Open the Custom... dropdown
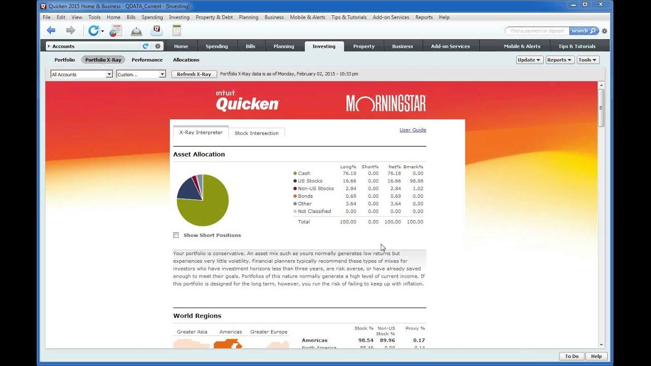Screen dimensions: 651x366 tap(141, 74)
